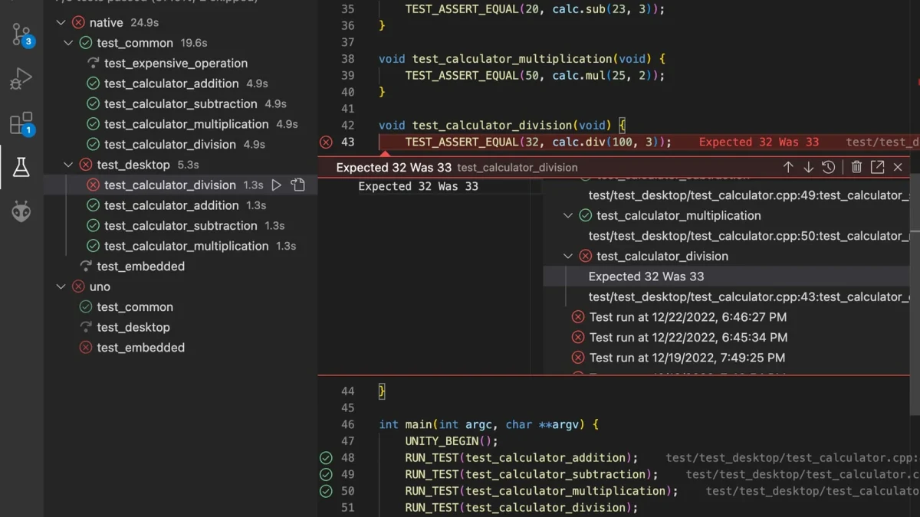Image resolution: width=920 pixels, height=517 pixels.
Task: Clear results with the trash icon
Action: point(857,167)
